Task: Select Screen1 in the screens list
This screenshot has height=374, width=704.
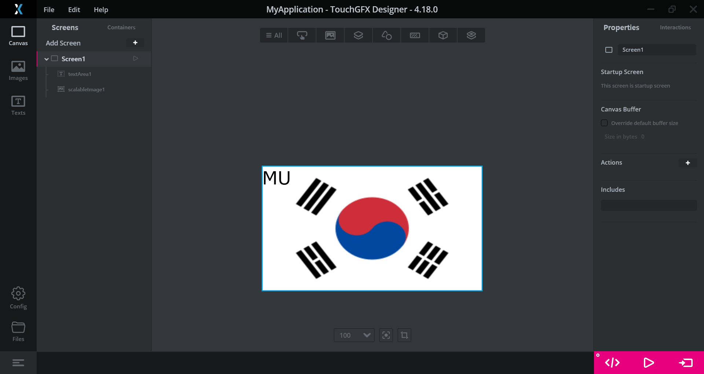Action: [94, 59]
